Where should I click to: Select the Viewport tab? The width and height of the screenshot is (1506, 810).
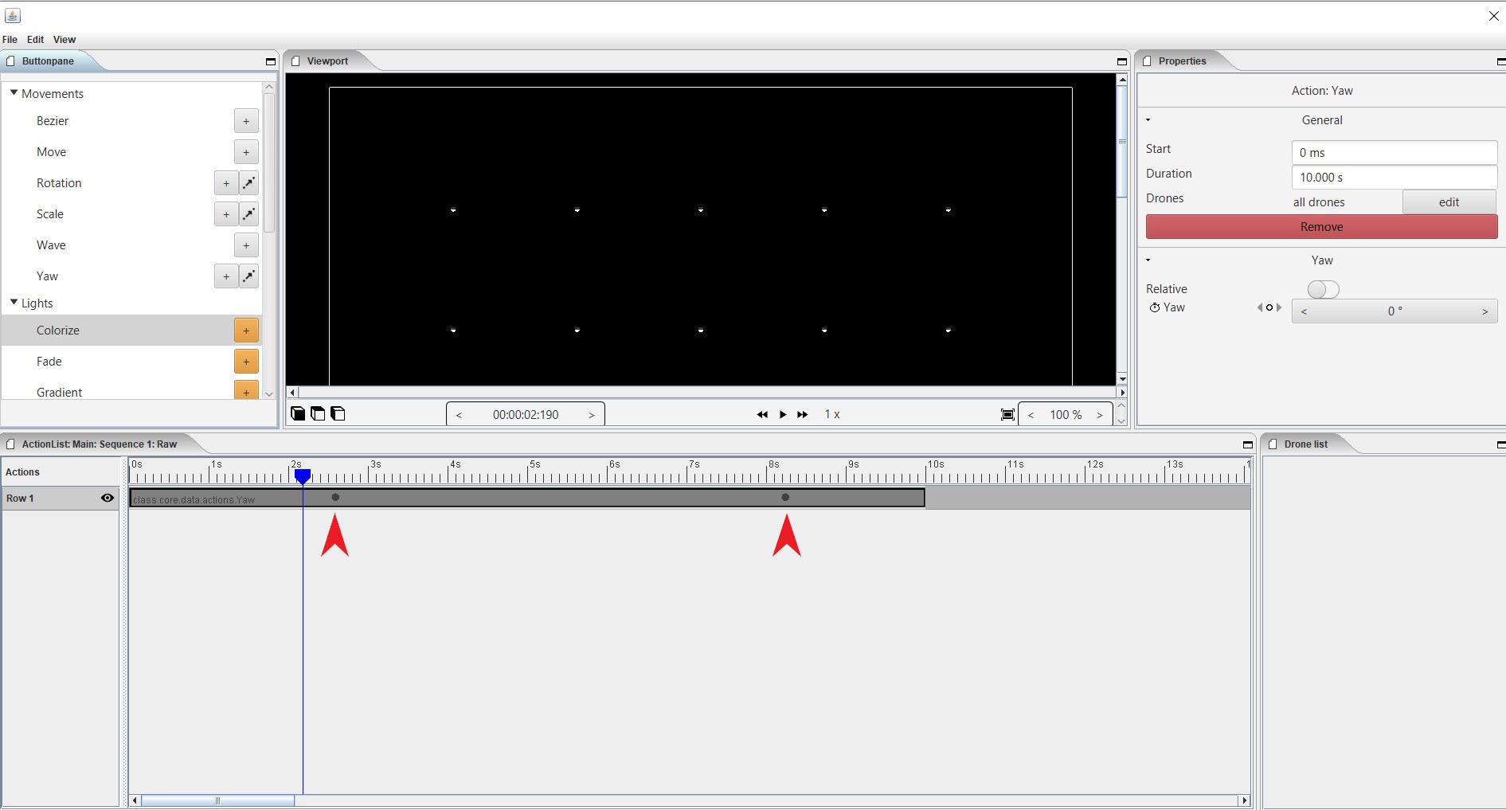pyautogui.click(x=327, y=61)
